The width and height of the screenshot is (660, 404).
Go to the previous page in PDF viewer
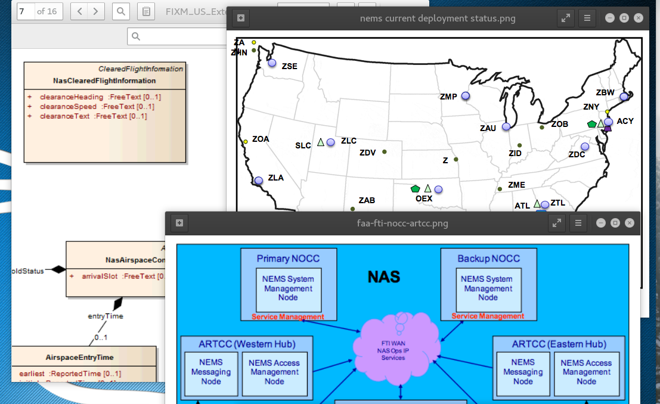click(79, 11)
